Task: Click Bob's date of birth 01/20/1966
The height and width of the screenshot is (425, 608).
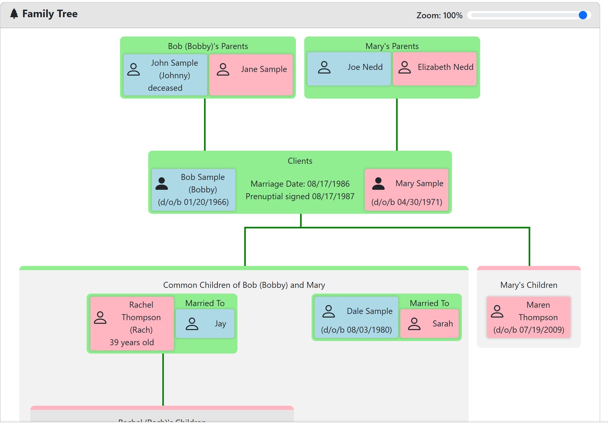Action: (x=193, y=202)
